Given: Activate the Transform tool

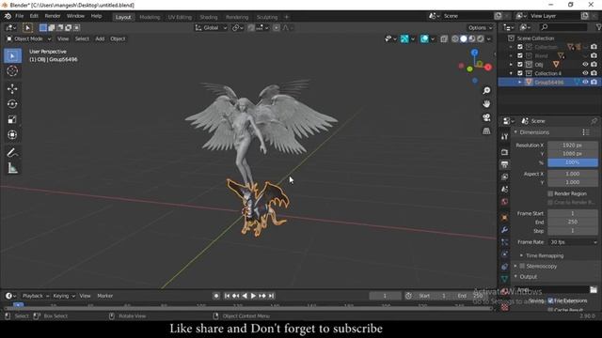Looking at the screenshot, I should pyautogui.click(x=12, y=135).
